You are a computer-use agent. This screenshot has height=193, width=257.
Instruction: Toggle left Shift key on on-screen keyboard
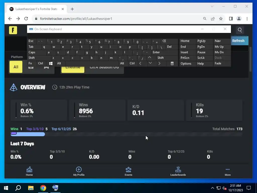[x=39, y=58]
